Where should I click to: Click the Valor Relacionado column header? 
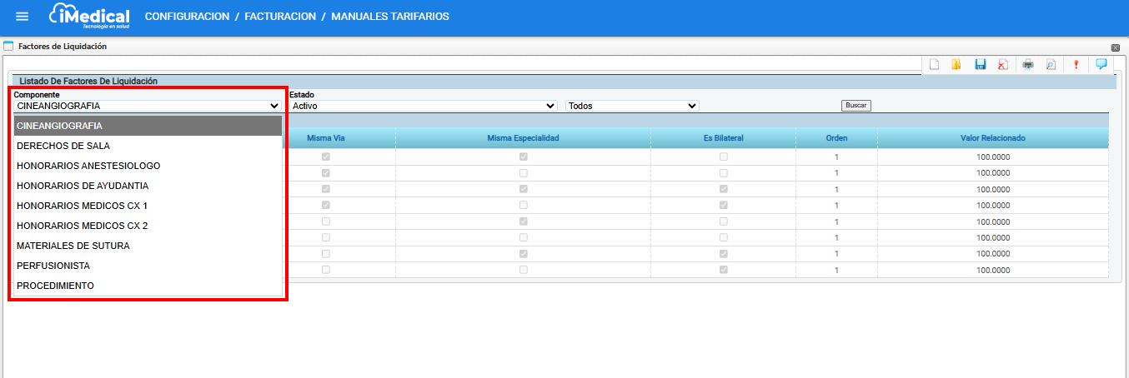992,138
